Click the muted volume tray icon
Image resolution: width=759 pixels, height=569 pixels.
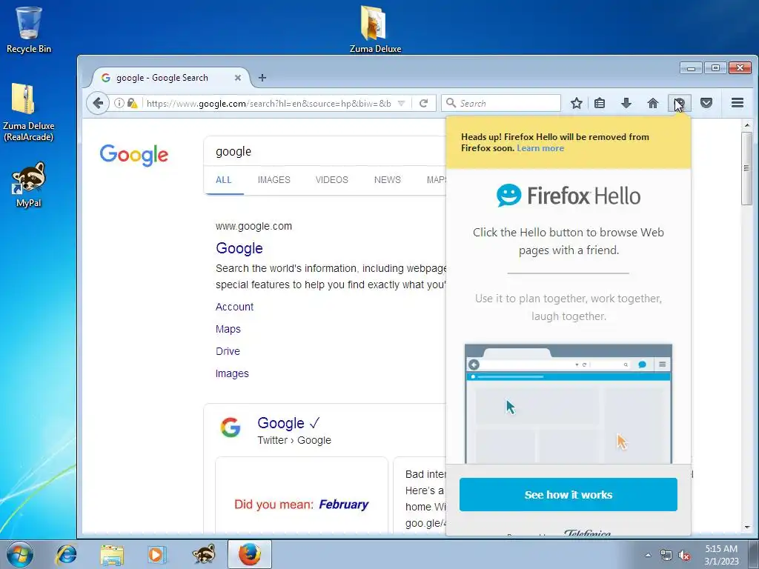click(684, 556)
